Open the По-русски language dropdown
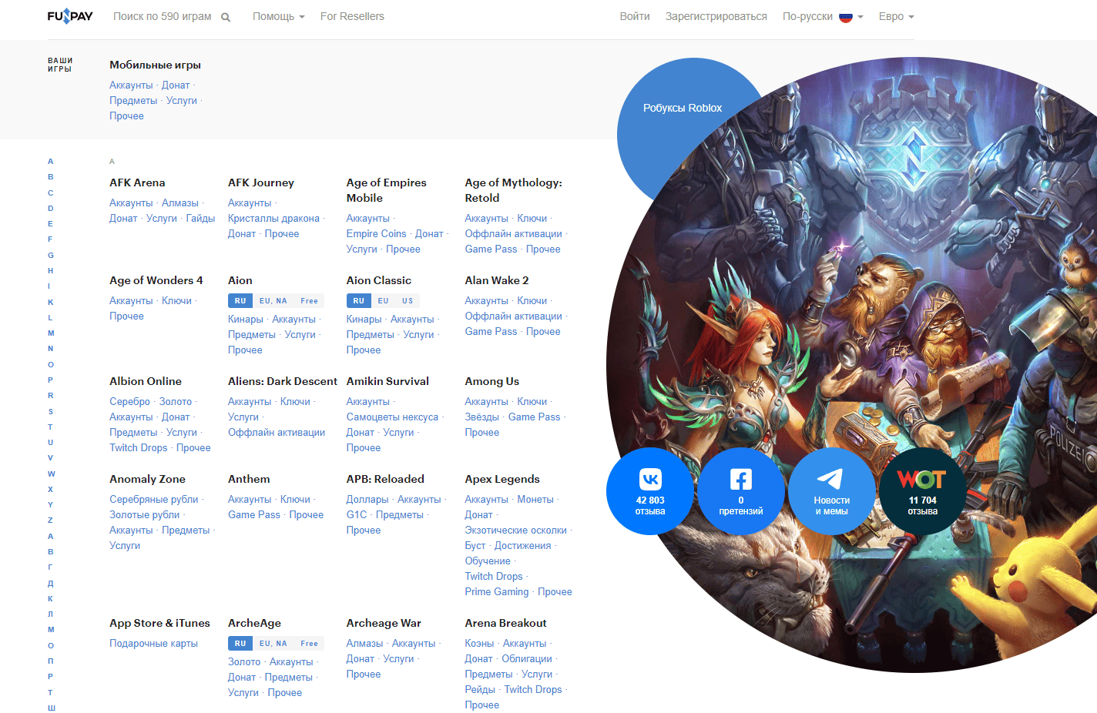The image size is (1097, 713). [823, 16]
